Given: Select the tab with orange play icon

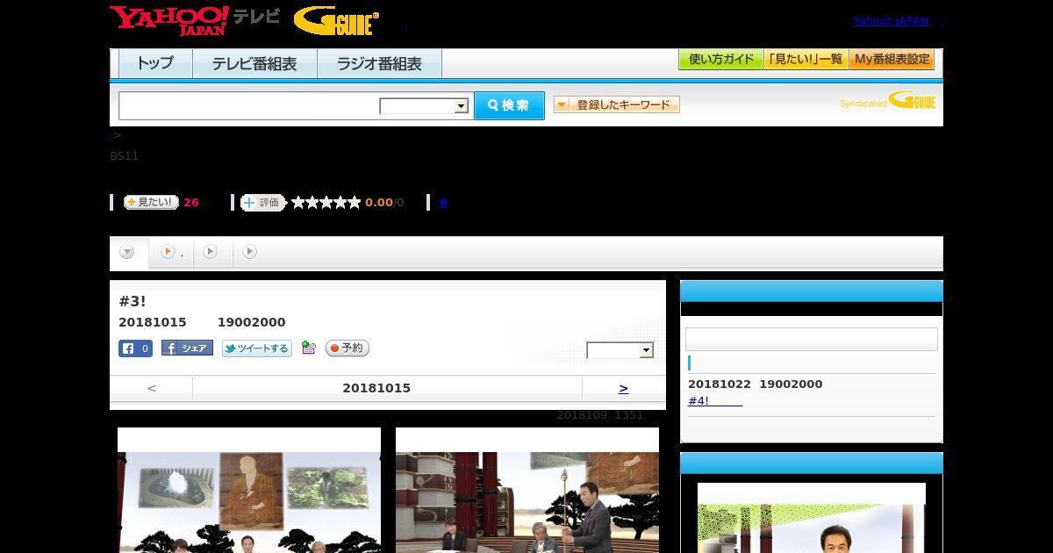Looking at the screenshot, I should (171, 253).
